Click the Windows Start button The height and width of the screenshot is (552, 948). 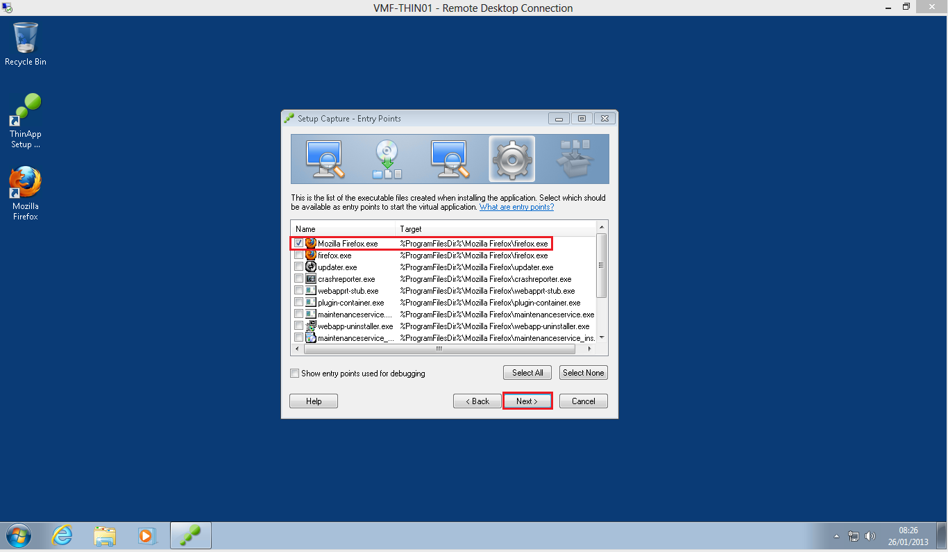[19, 535]
